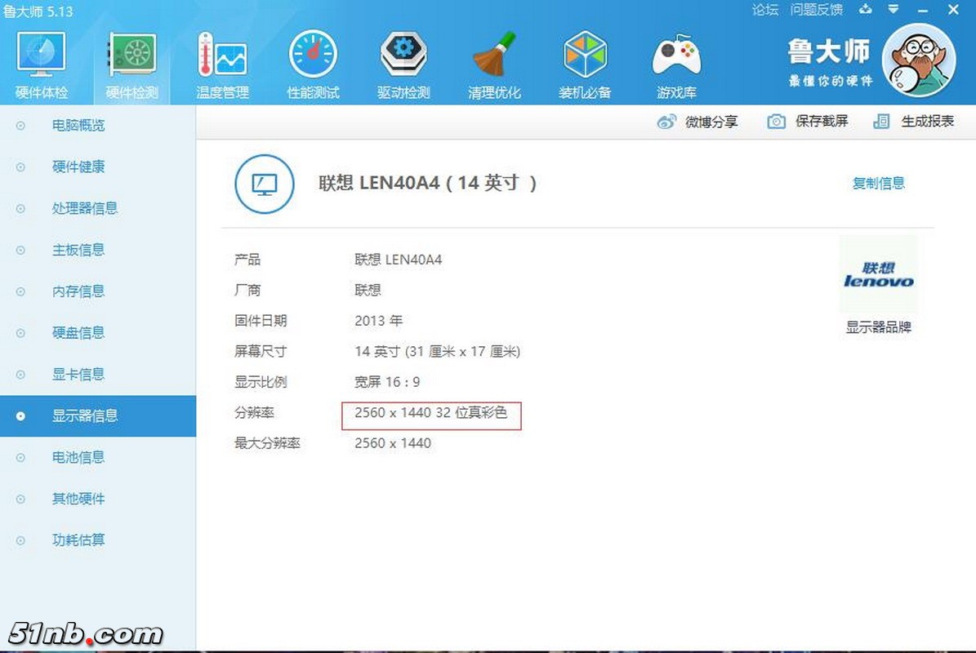This screenshot has height=653, width=976.
Task: Open the 硬件体检 hardware checkup tool
Action: 42,61
